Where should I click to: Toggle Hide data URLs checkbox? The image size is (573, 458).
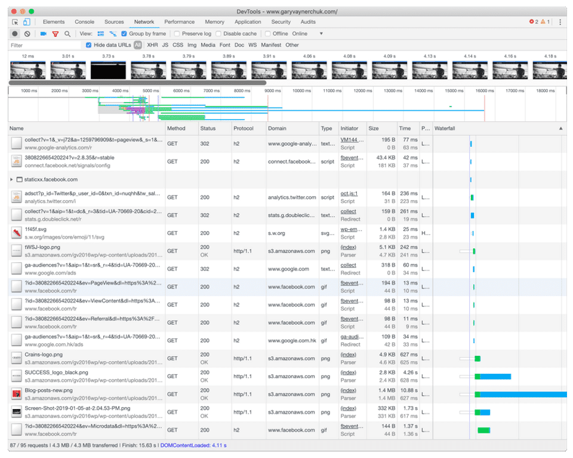tap(88, 45)
